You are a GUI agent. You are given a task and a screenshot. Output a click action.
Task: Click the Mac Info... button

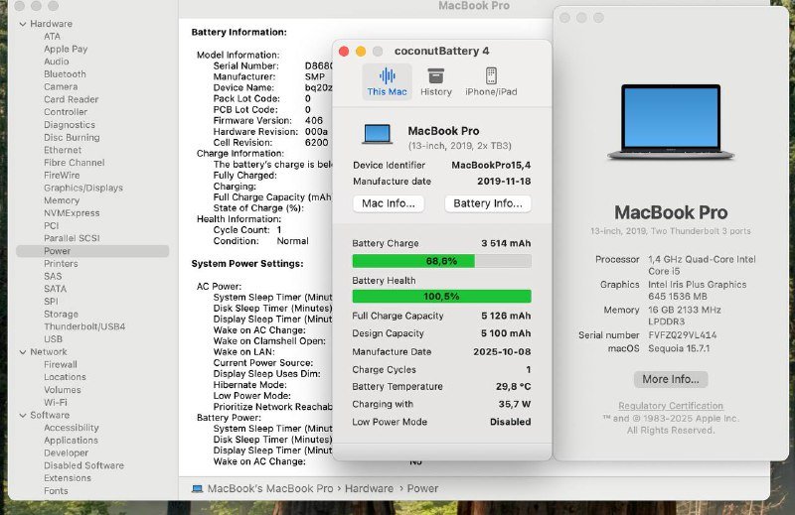[x=389, y=203]
